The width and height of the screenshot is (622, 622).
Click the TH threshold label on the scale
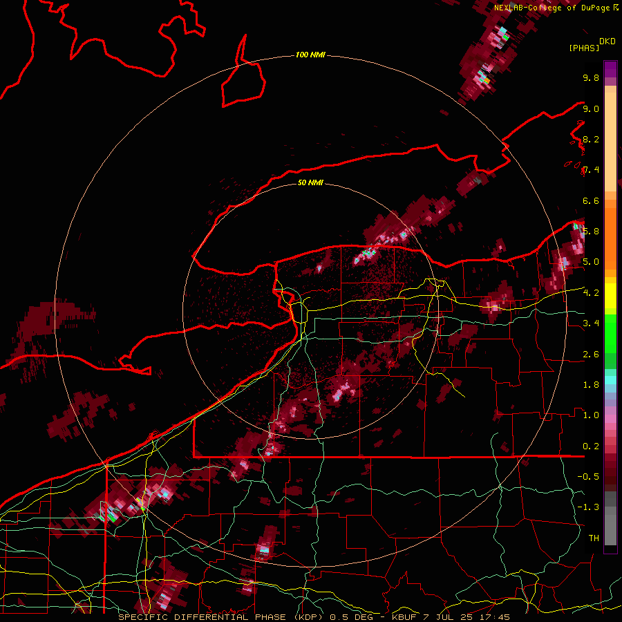pos(594,538)
